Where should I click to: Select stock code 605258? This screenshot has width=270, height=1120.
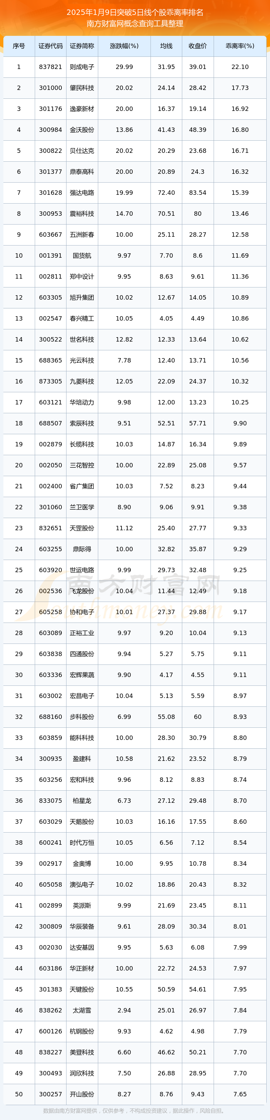coord(50,612)
